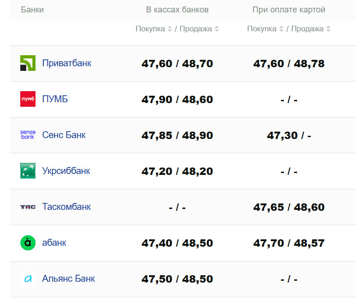Click the Таскомбанк TAC logo icon
This screenshot has width=356, height=301.
(28, 207)
